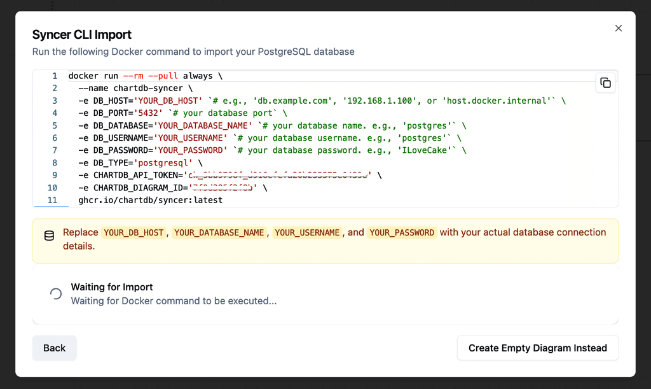651x389 pixels.
Task: Click the 'ghcr.io/chartdb/syncer:latest' line
Action: [x=150, y=200]
